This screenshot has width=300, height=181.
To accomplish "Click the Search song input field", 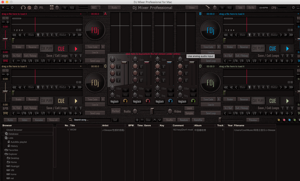I will point(92,120).
